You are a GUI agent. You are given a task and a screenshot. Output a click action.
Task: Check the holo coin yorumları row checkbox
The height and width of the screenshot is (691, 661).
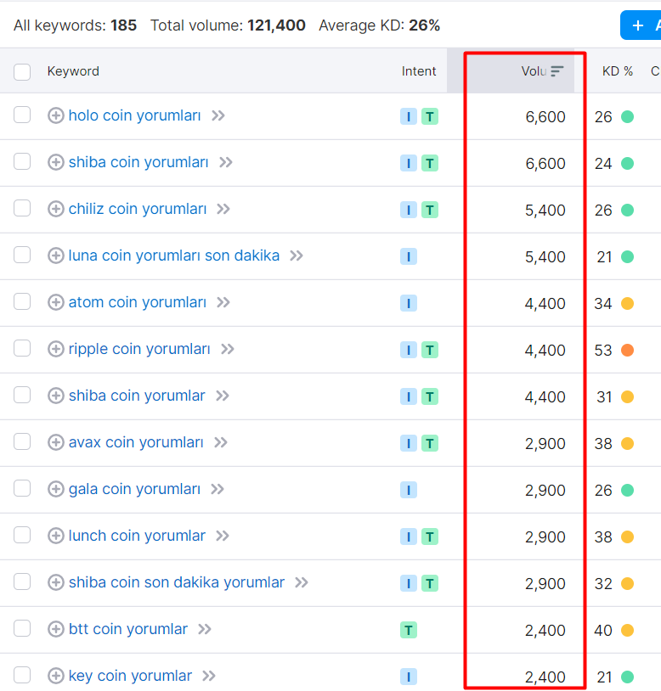point(22,115)
